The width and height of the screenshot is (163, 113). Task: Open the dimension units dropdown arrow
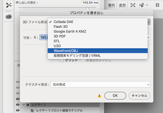149,37
